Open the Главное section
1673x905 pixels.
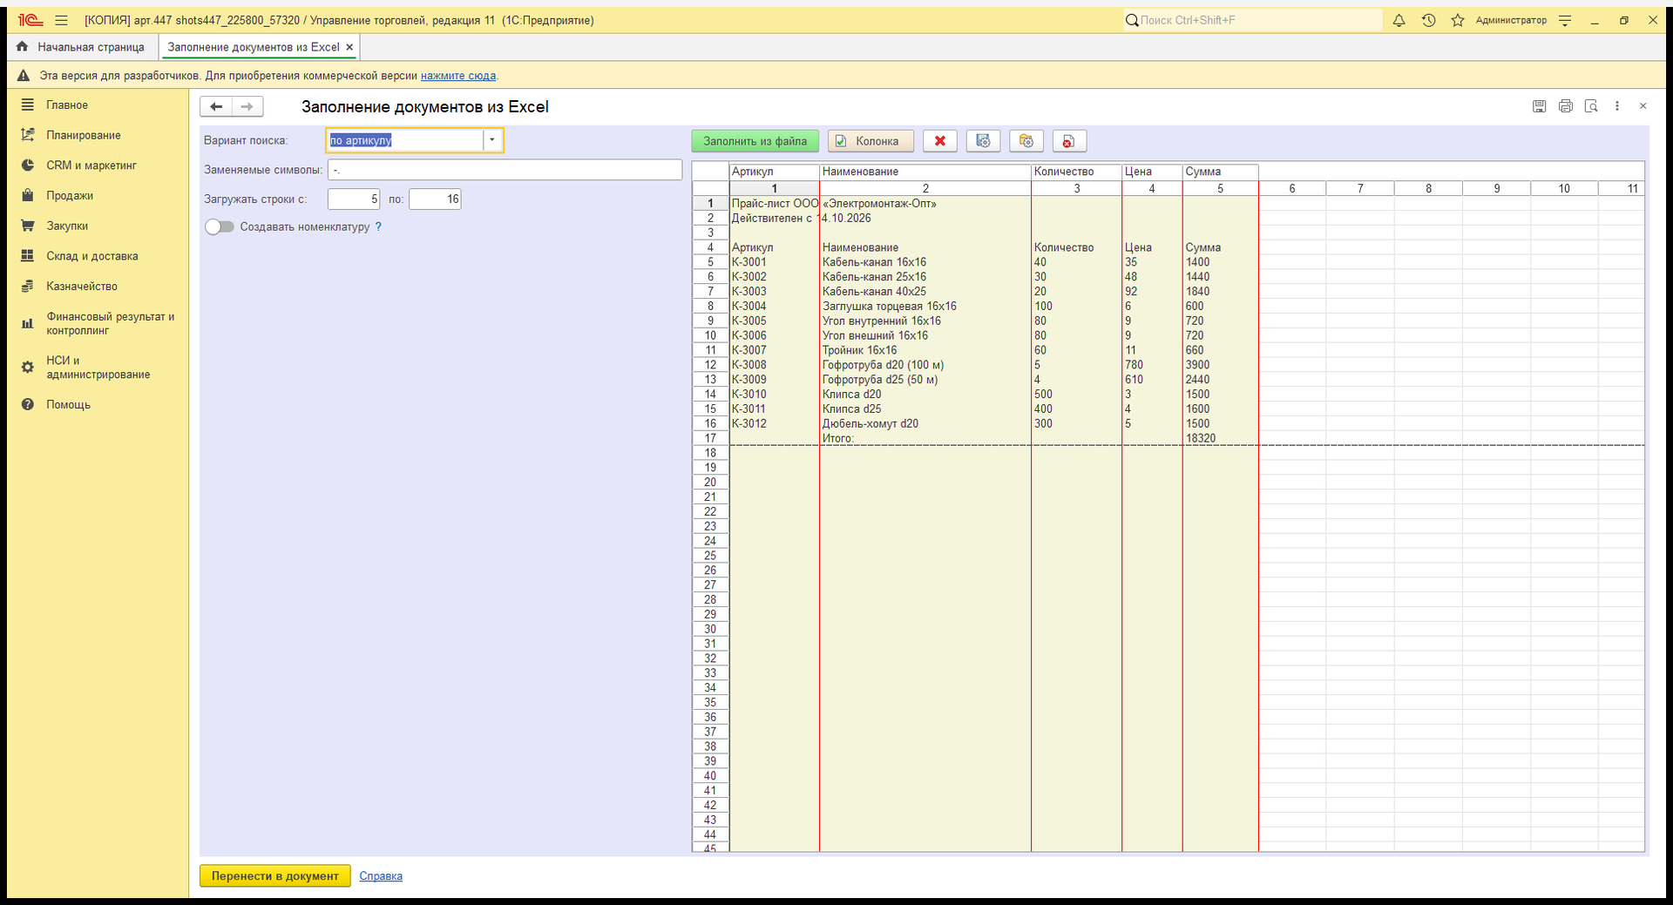(67, 105)
